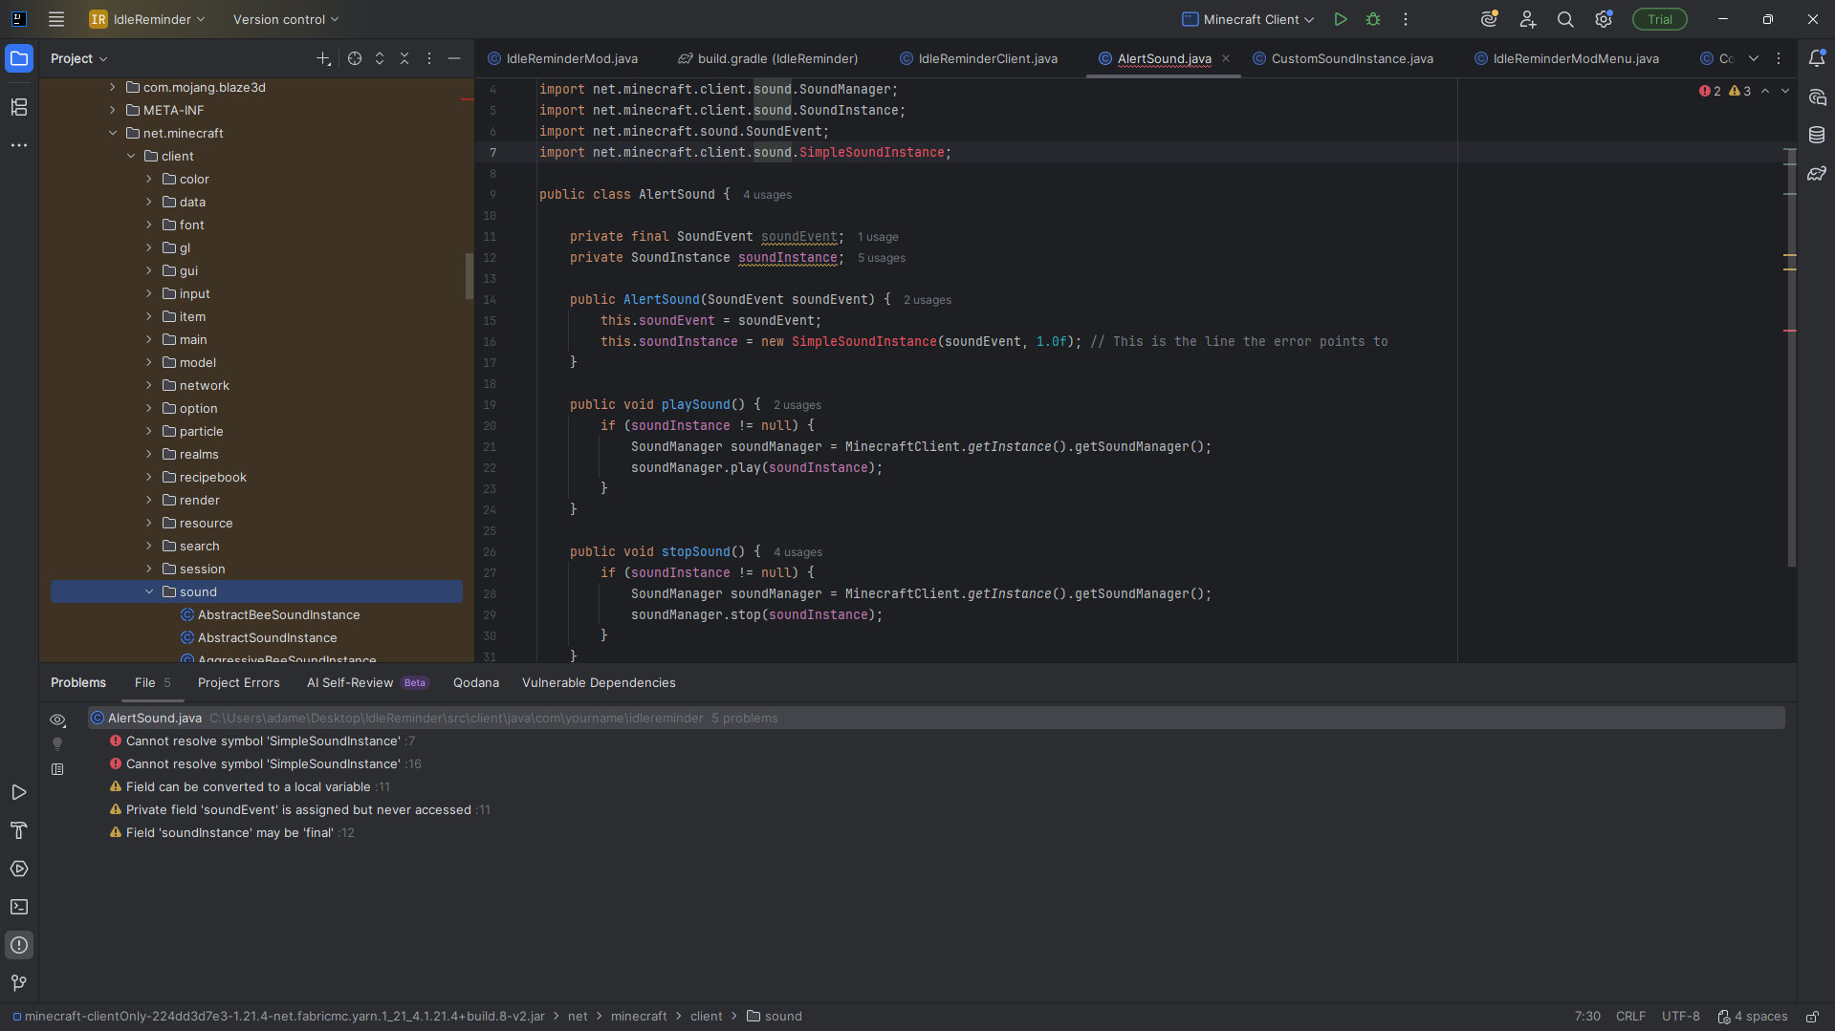This screenshot has width=1835, height=1031.
Task: Open Search Everywhere magnifier
Action: pyautogui.click(x=1565, y=19)
